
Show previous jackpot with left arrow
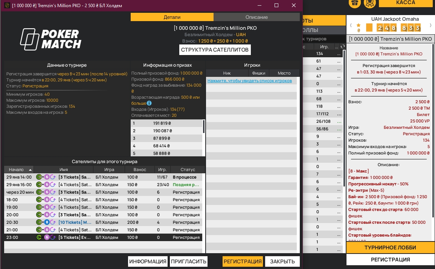(x=351, y=25)
